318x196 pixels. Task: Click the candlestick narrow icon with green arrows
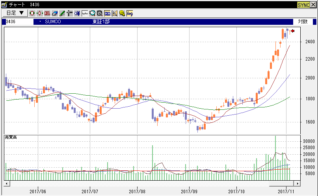[x=40, y=13]
